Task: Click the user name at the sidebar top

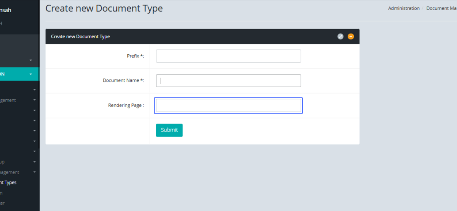Action: 5,10
